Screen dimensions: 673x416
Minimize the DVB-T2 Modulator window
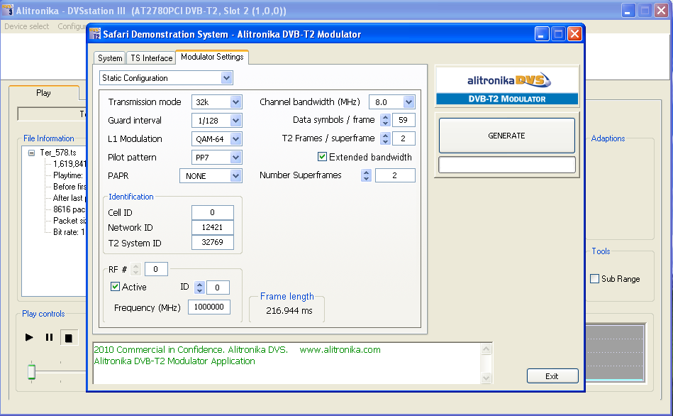(542, 34)
